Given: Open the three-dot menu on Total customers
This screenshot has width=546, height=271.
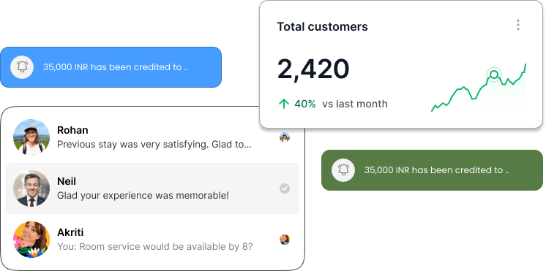Looking at the screenshot, I should pos(518,25).
